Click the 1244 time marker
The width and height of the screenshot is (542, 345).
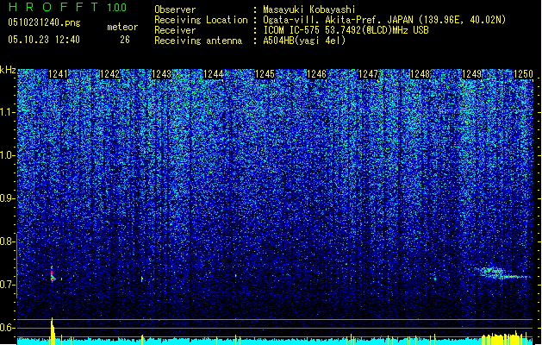pyautogui.click(x=214, y=74)
